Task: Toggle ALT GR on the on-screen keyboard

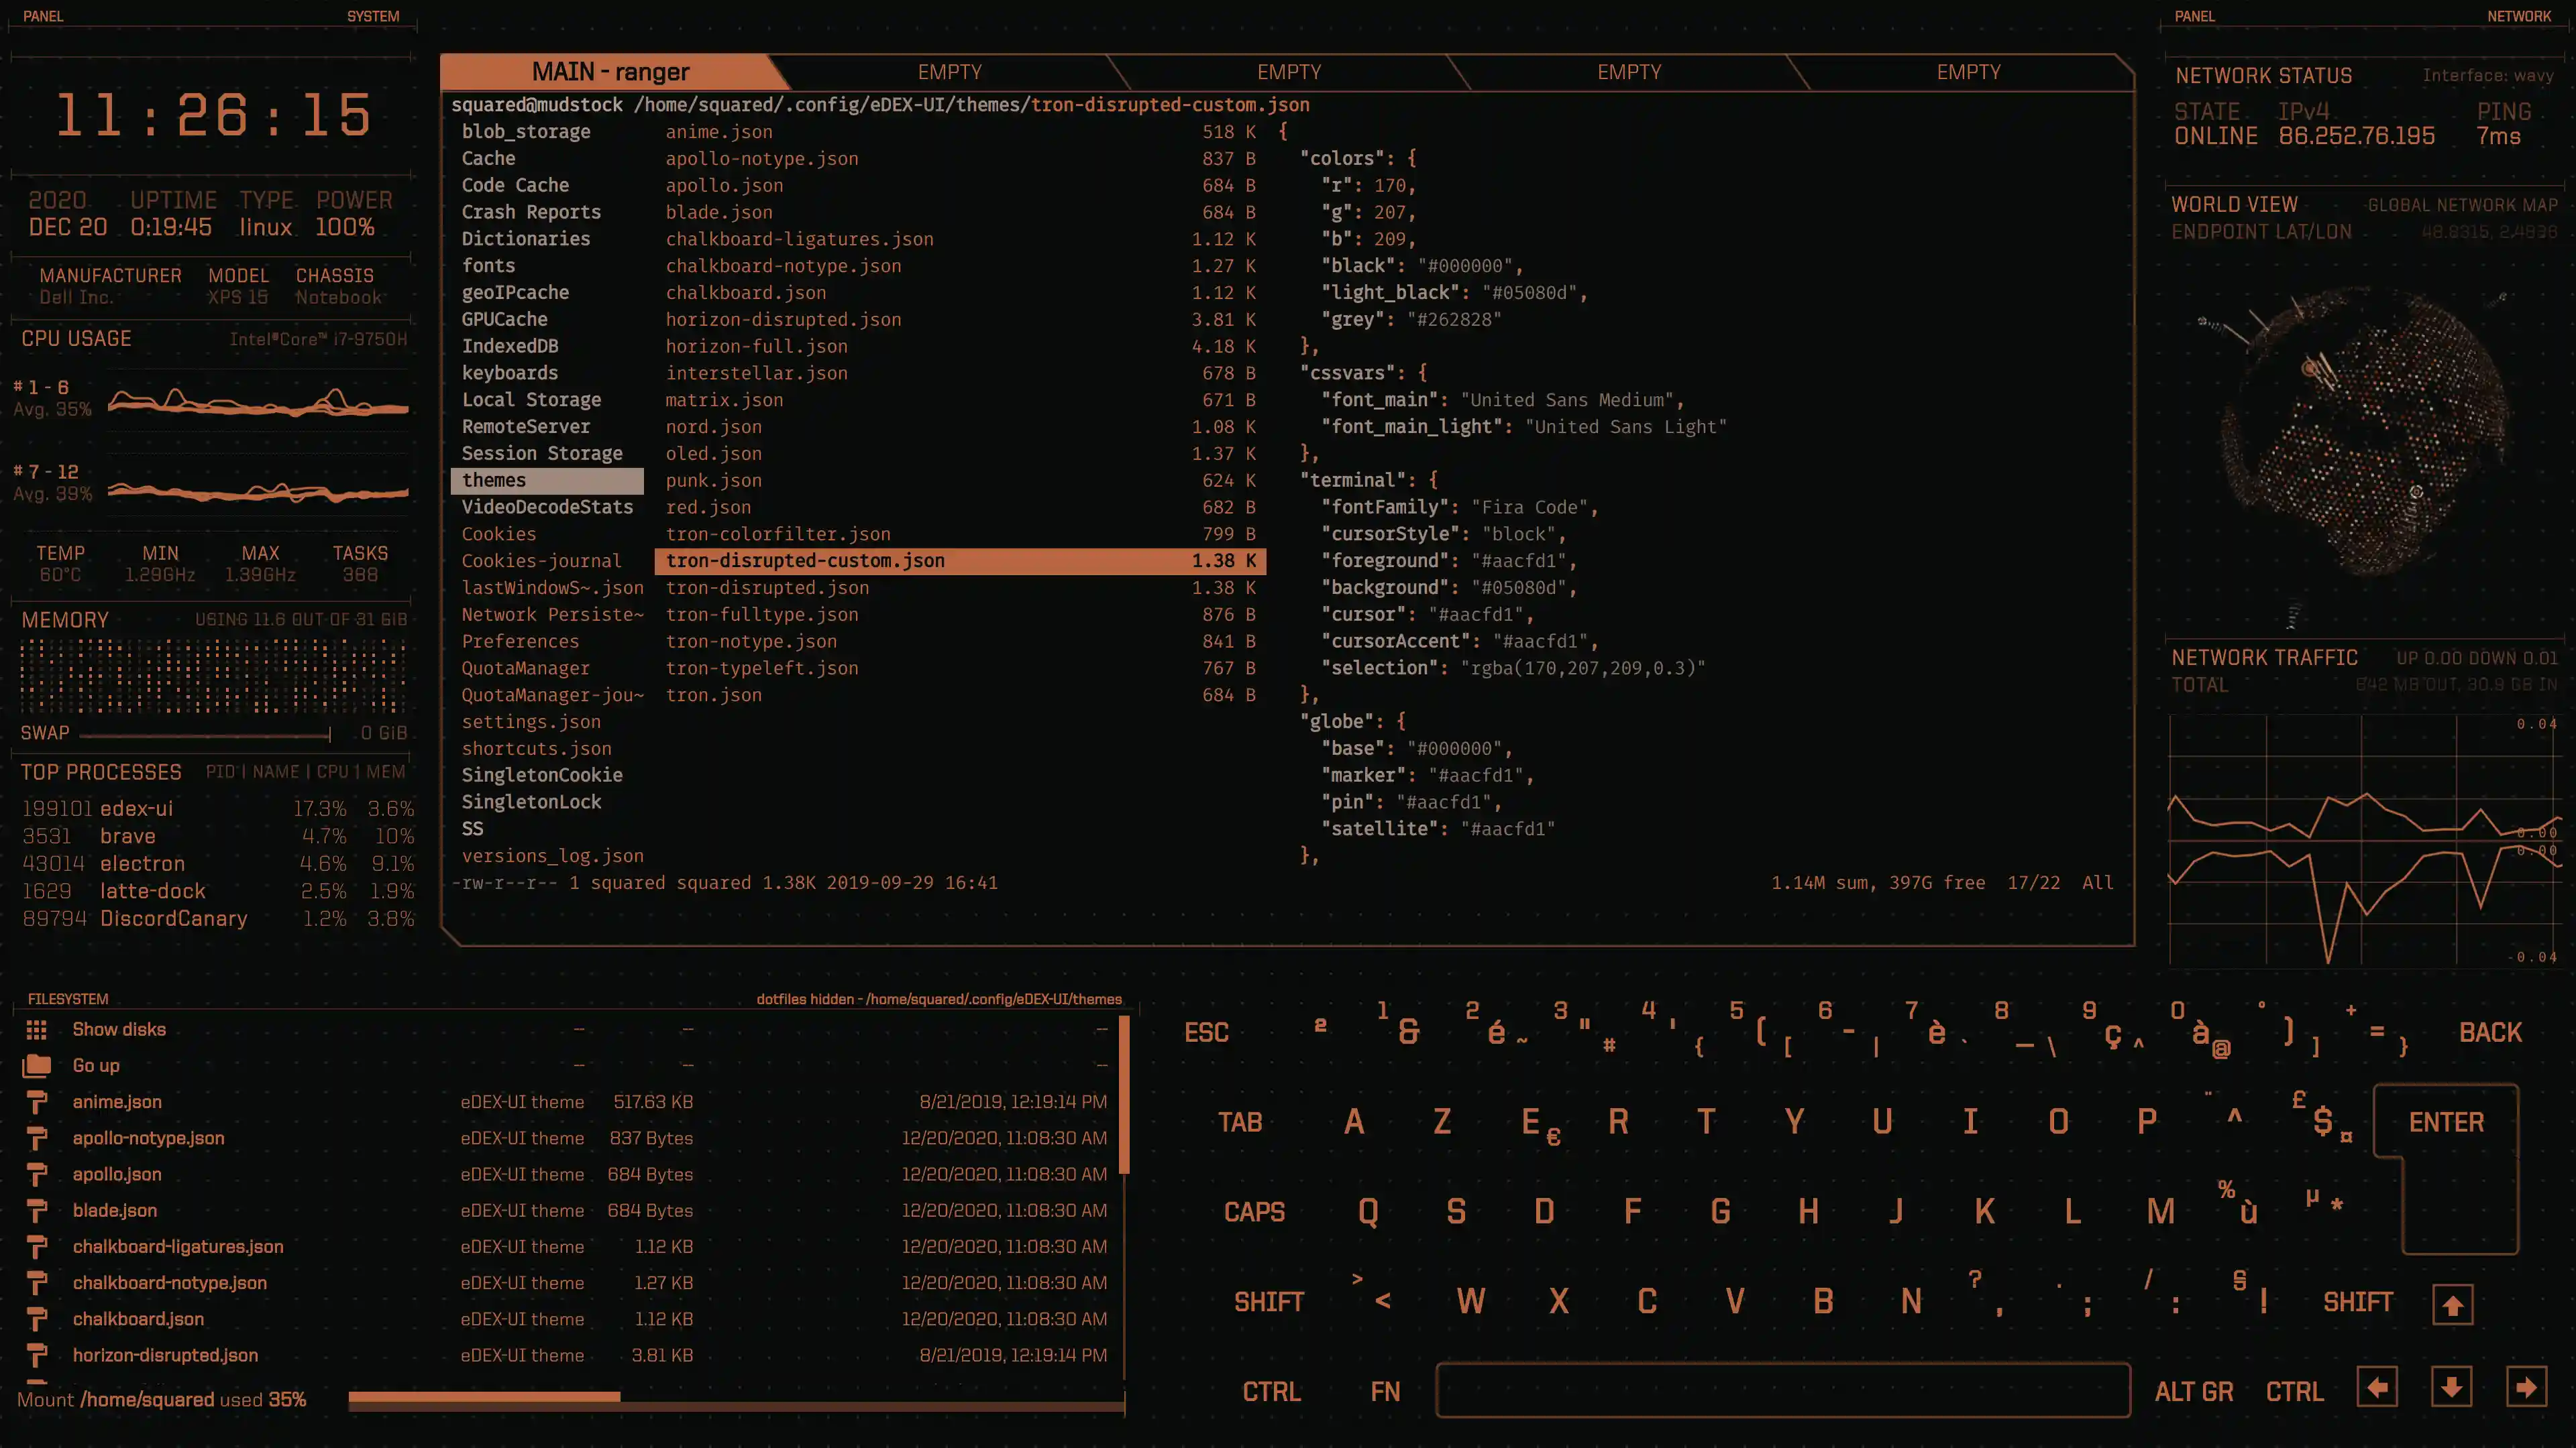Action: pyautogui.click(x=2194, y=1391)
